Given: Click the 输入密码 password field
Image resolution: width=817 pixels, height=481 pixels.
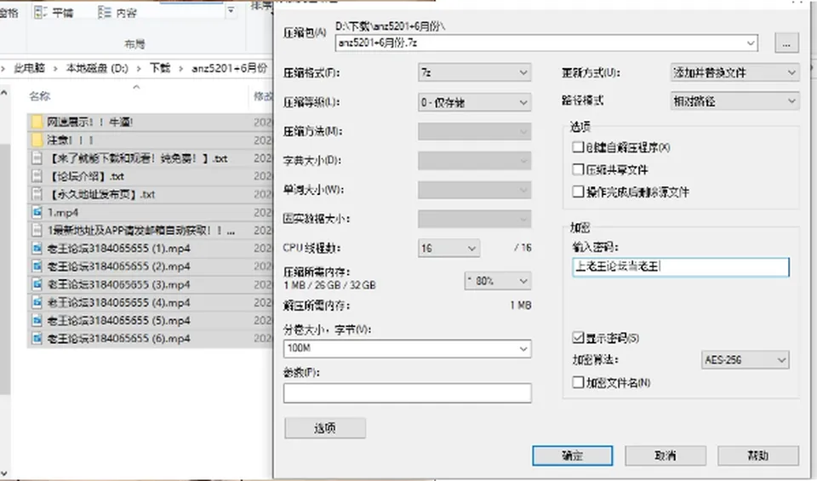Looking at the screenshot, I should [x=681, y=267].
